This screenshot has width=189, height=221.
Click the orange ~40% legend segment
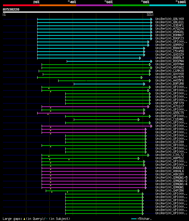58,5
